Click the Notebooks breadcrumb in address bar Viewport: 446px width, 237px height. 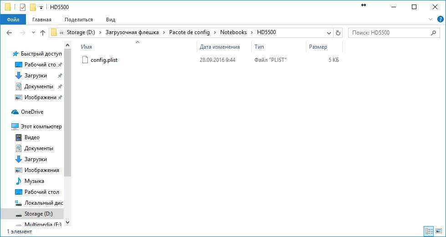pyautogui.click(x=233, y=32)
